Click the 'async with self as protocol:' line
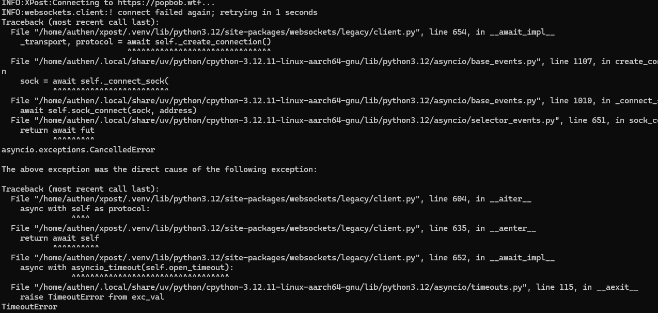This screenshot has height=313, width=658. point(85,209)
